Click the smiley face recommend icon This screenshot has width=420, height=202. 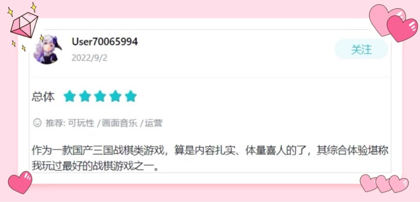pos(37,123)
